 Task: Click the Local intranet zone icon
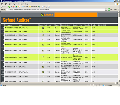[103, 85]
